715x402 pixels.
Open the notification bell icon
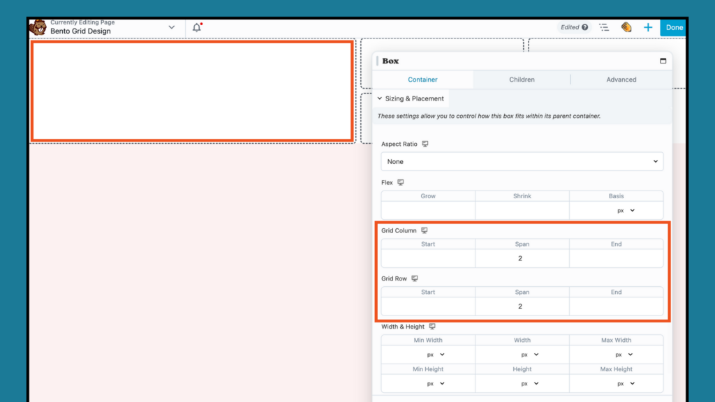pos(196,27)
